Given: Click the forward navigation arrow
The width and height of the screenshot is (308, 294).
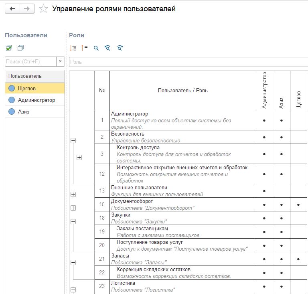Looking at the screenshot, I should 27,9.
